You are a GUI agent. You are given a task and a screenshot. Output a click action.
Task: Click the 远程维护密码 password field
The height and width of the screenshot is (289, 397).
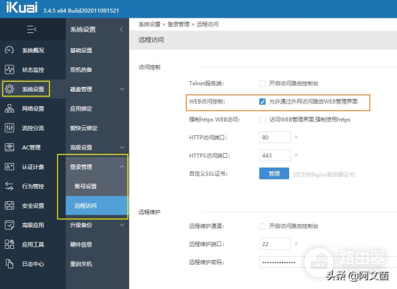tap(328, 262)
